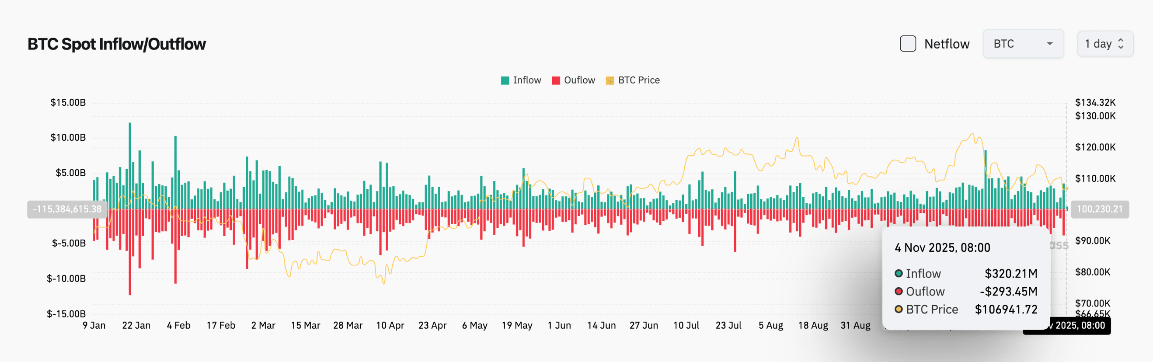The height and width of the screenshot is (362, 1153).
Task: Click the green Inflow legend square
Action: pyautogui.click(x=505, y=80)
